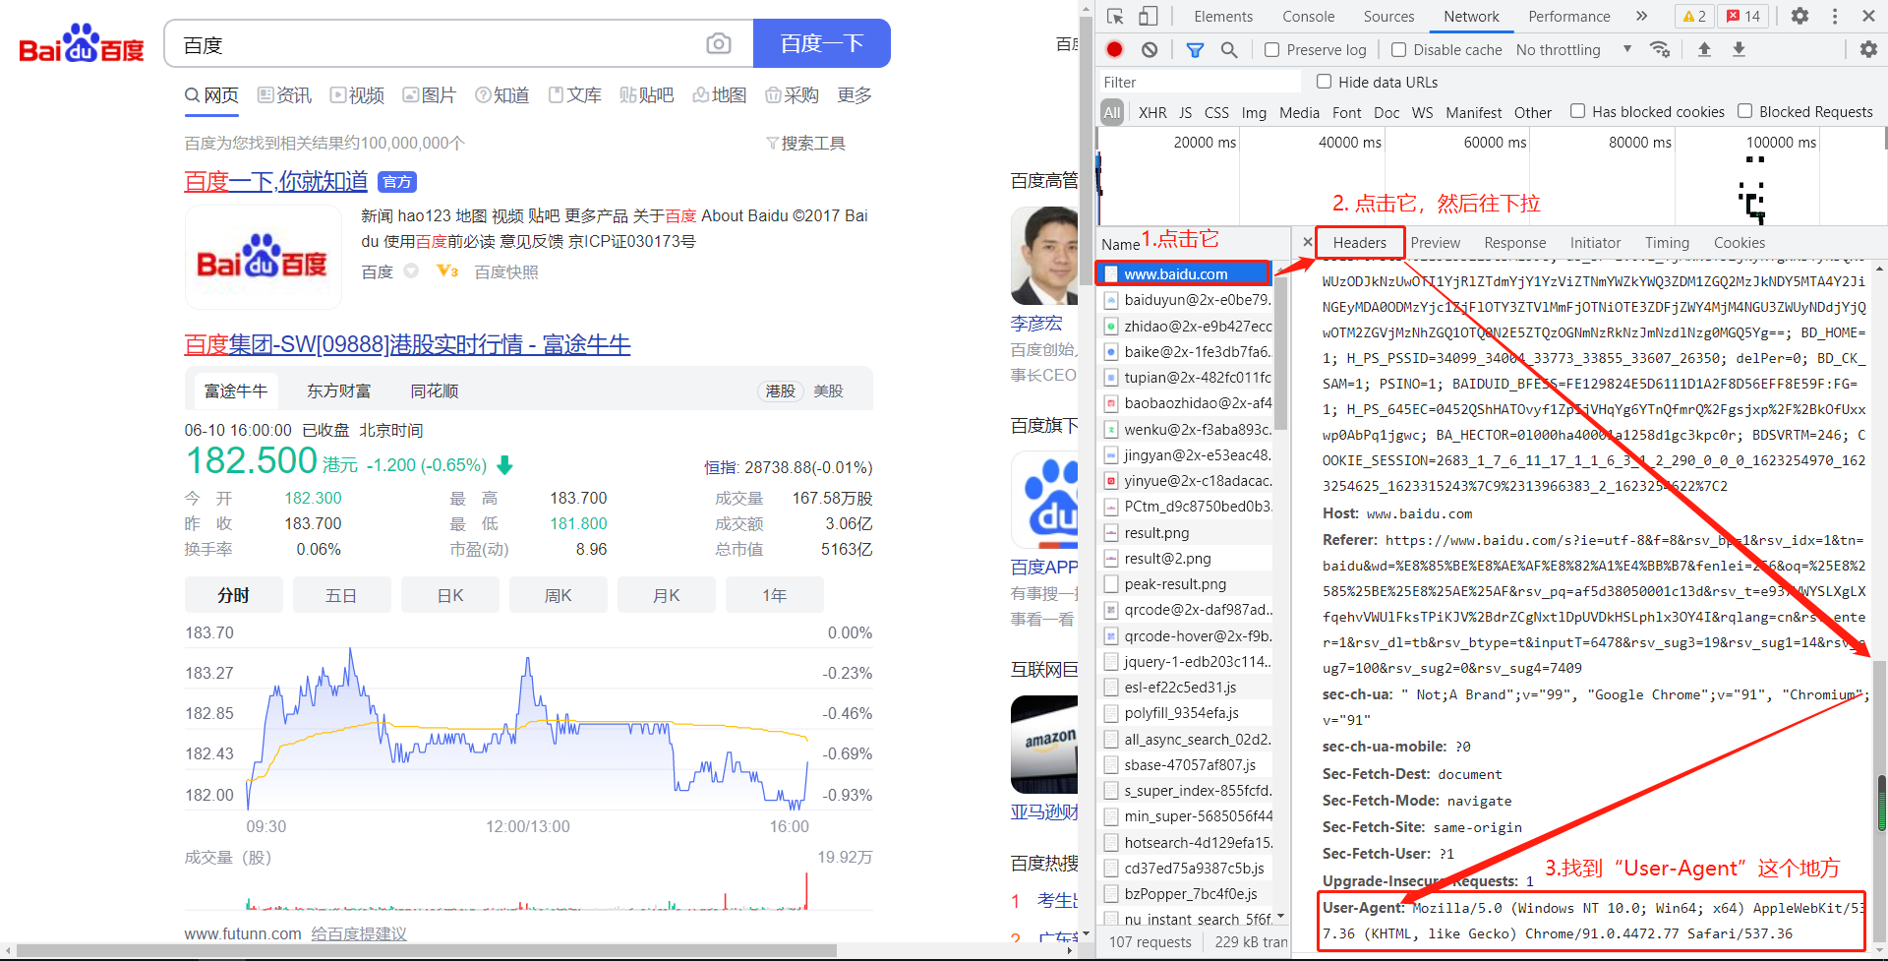Import a HAR file with upload arrow
This screenshot has width=1888, height=961.
tap(1705, 49)
